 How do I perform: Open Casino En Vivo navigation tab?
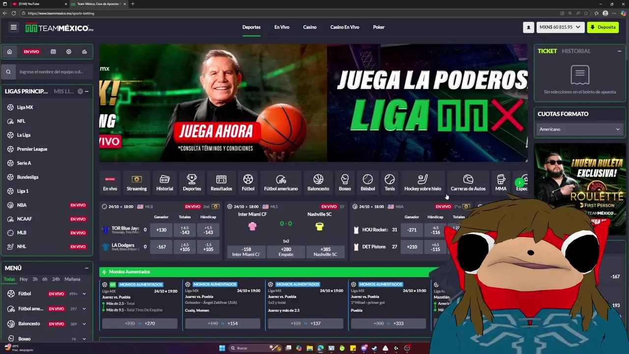click(344, 28)
